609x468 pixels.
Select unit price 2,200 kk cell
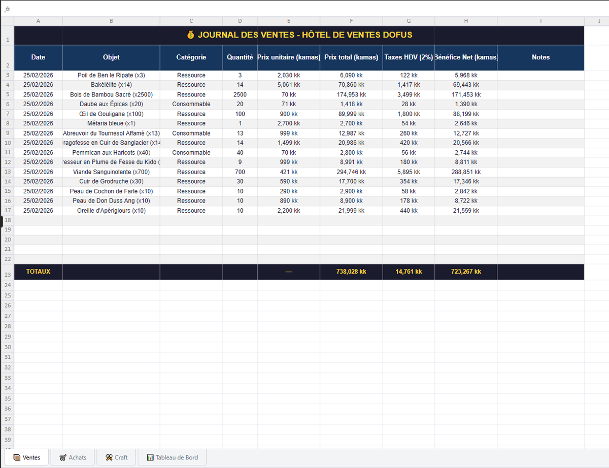(x=289, y=211)
